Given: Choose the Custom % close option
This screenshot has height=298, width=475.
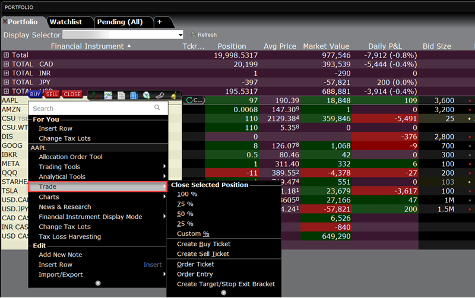Looking at the screenshot, I should [x=193, y=234].
